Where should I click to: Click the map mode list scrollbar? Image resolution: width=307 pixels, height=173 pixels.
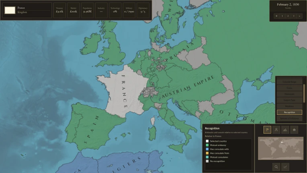pos(304,93)
